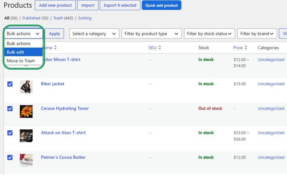
Task: Uncheck Palmer's Cocoa Butter checkbox
Action: (x=10, y=157)
